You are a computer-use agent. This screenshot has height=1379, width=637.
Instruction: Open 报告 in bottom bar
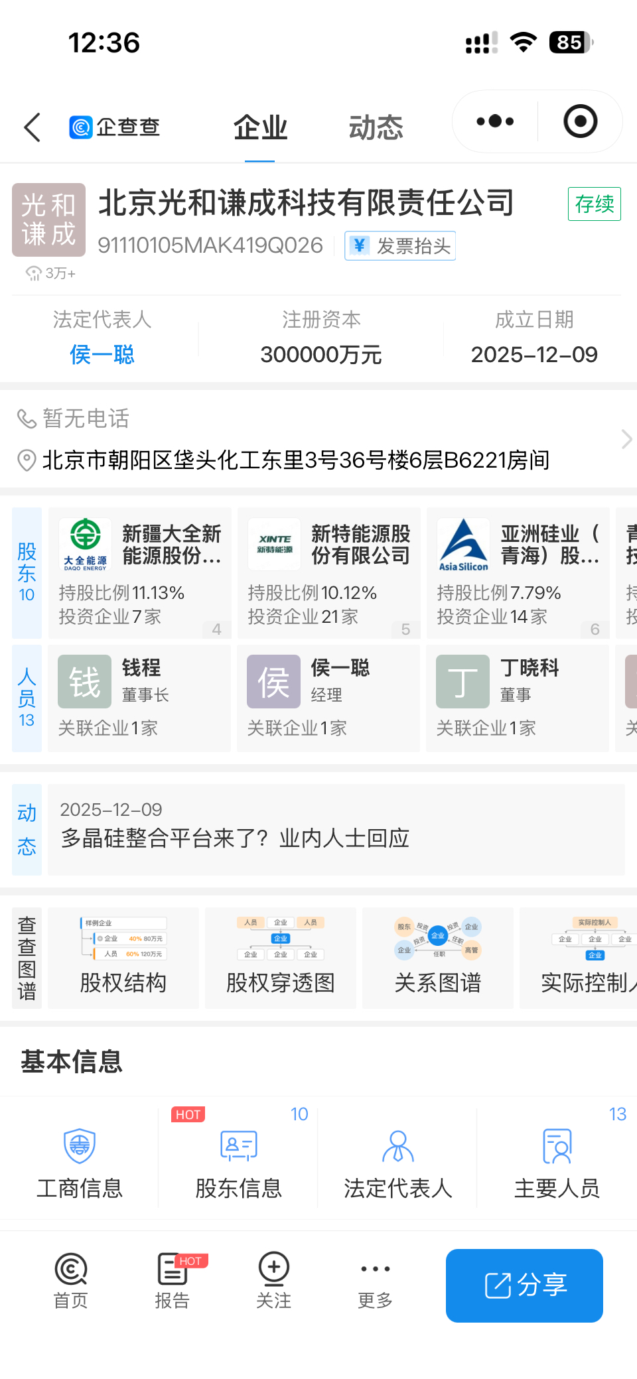tap(173, 1281)
